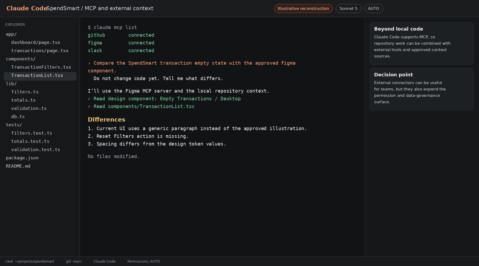This screenshot has width=479, height=266.
Task: Click 'Read components/TransactionList.tsx' step
Action: point(141,106)
